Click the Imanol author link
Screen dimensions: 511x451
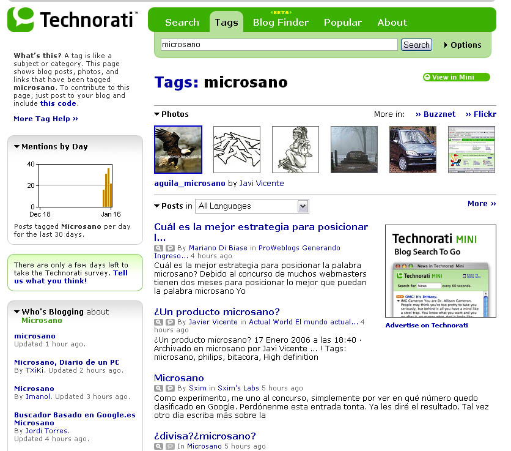38,397
